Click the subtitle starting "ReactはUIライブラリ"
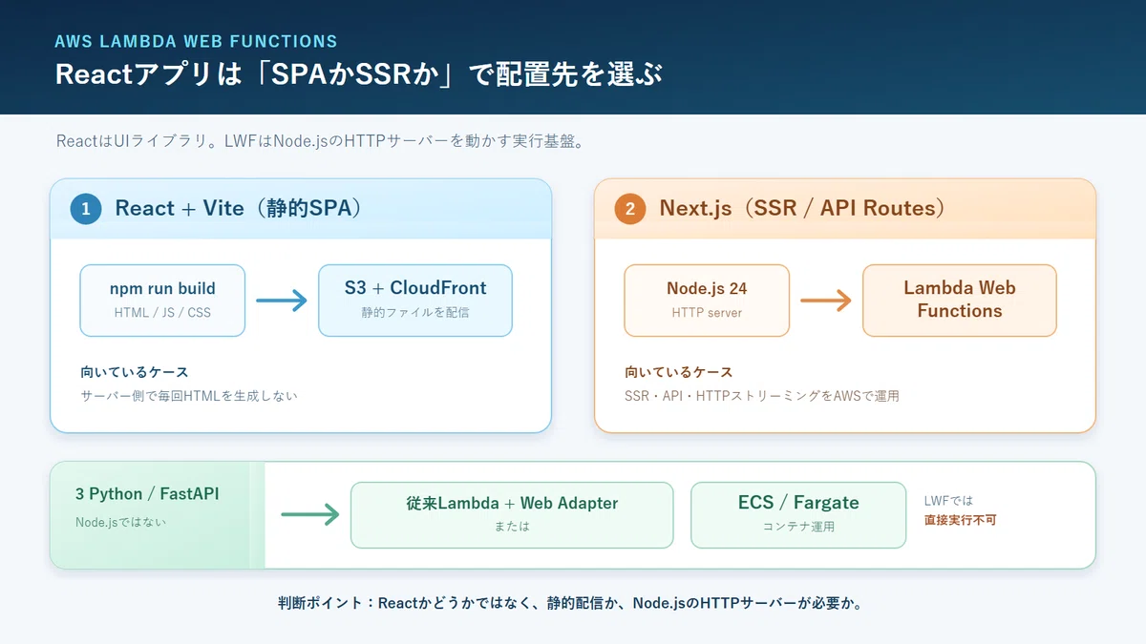This screenshot has height=644, width=1146. pyautogui.click(x=320, y=141)
